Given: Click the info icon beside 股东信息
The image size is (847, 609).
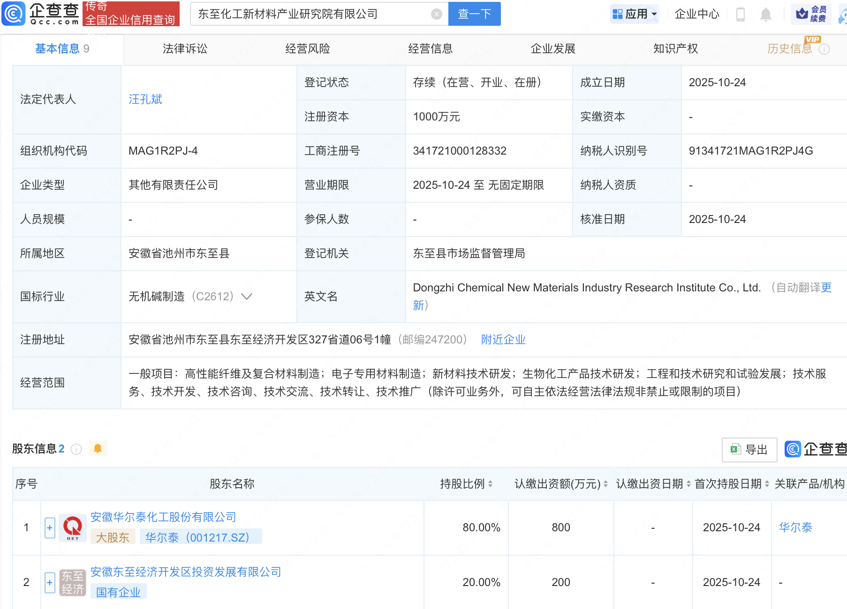Looking at the screenshot, I should click(76, 449).
